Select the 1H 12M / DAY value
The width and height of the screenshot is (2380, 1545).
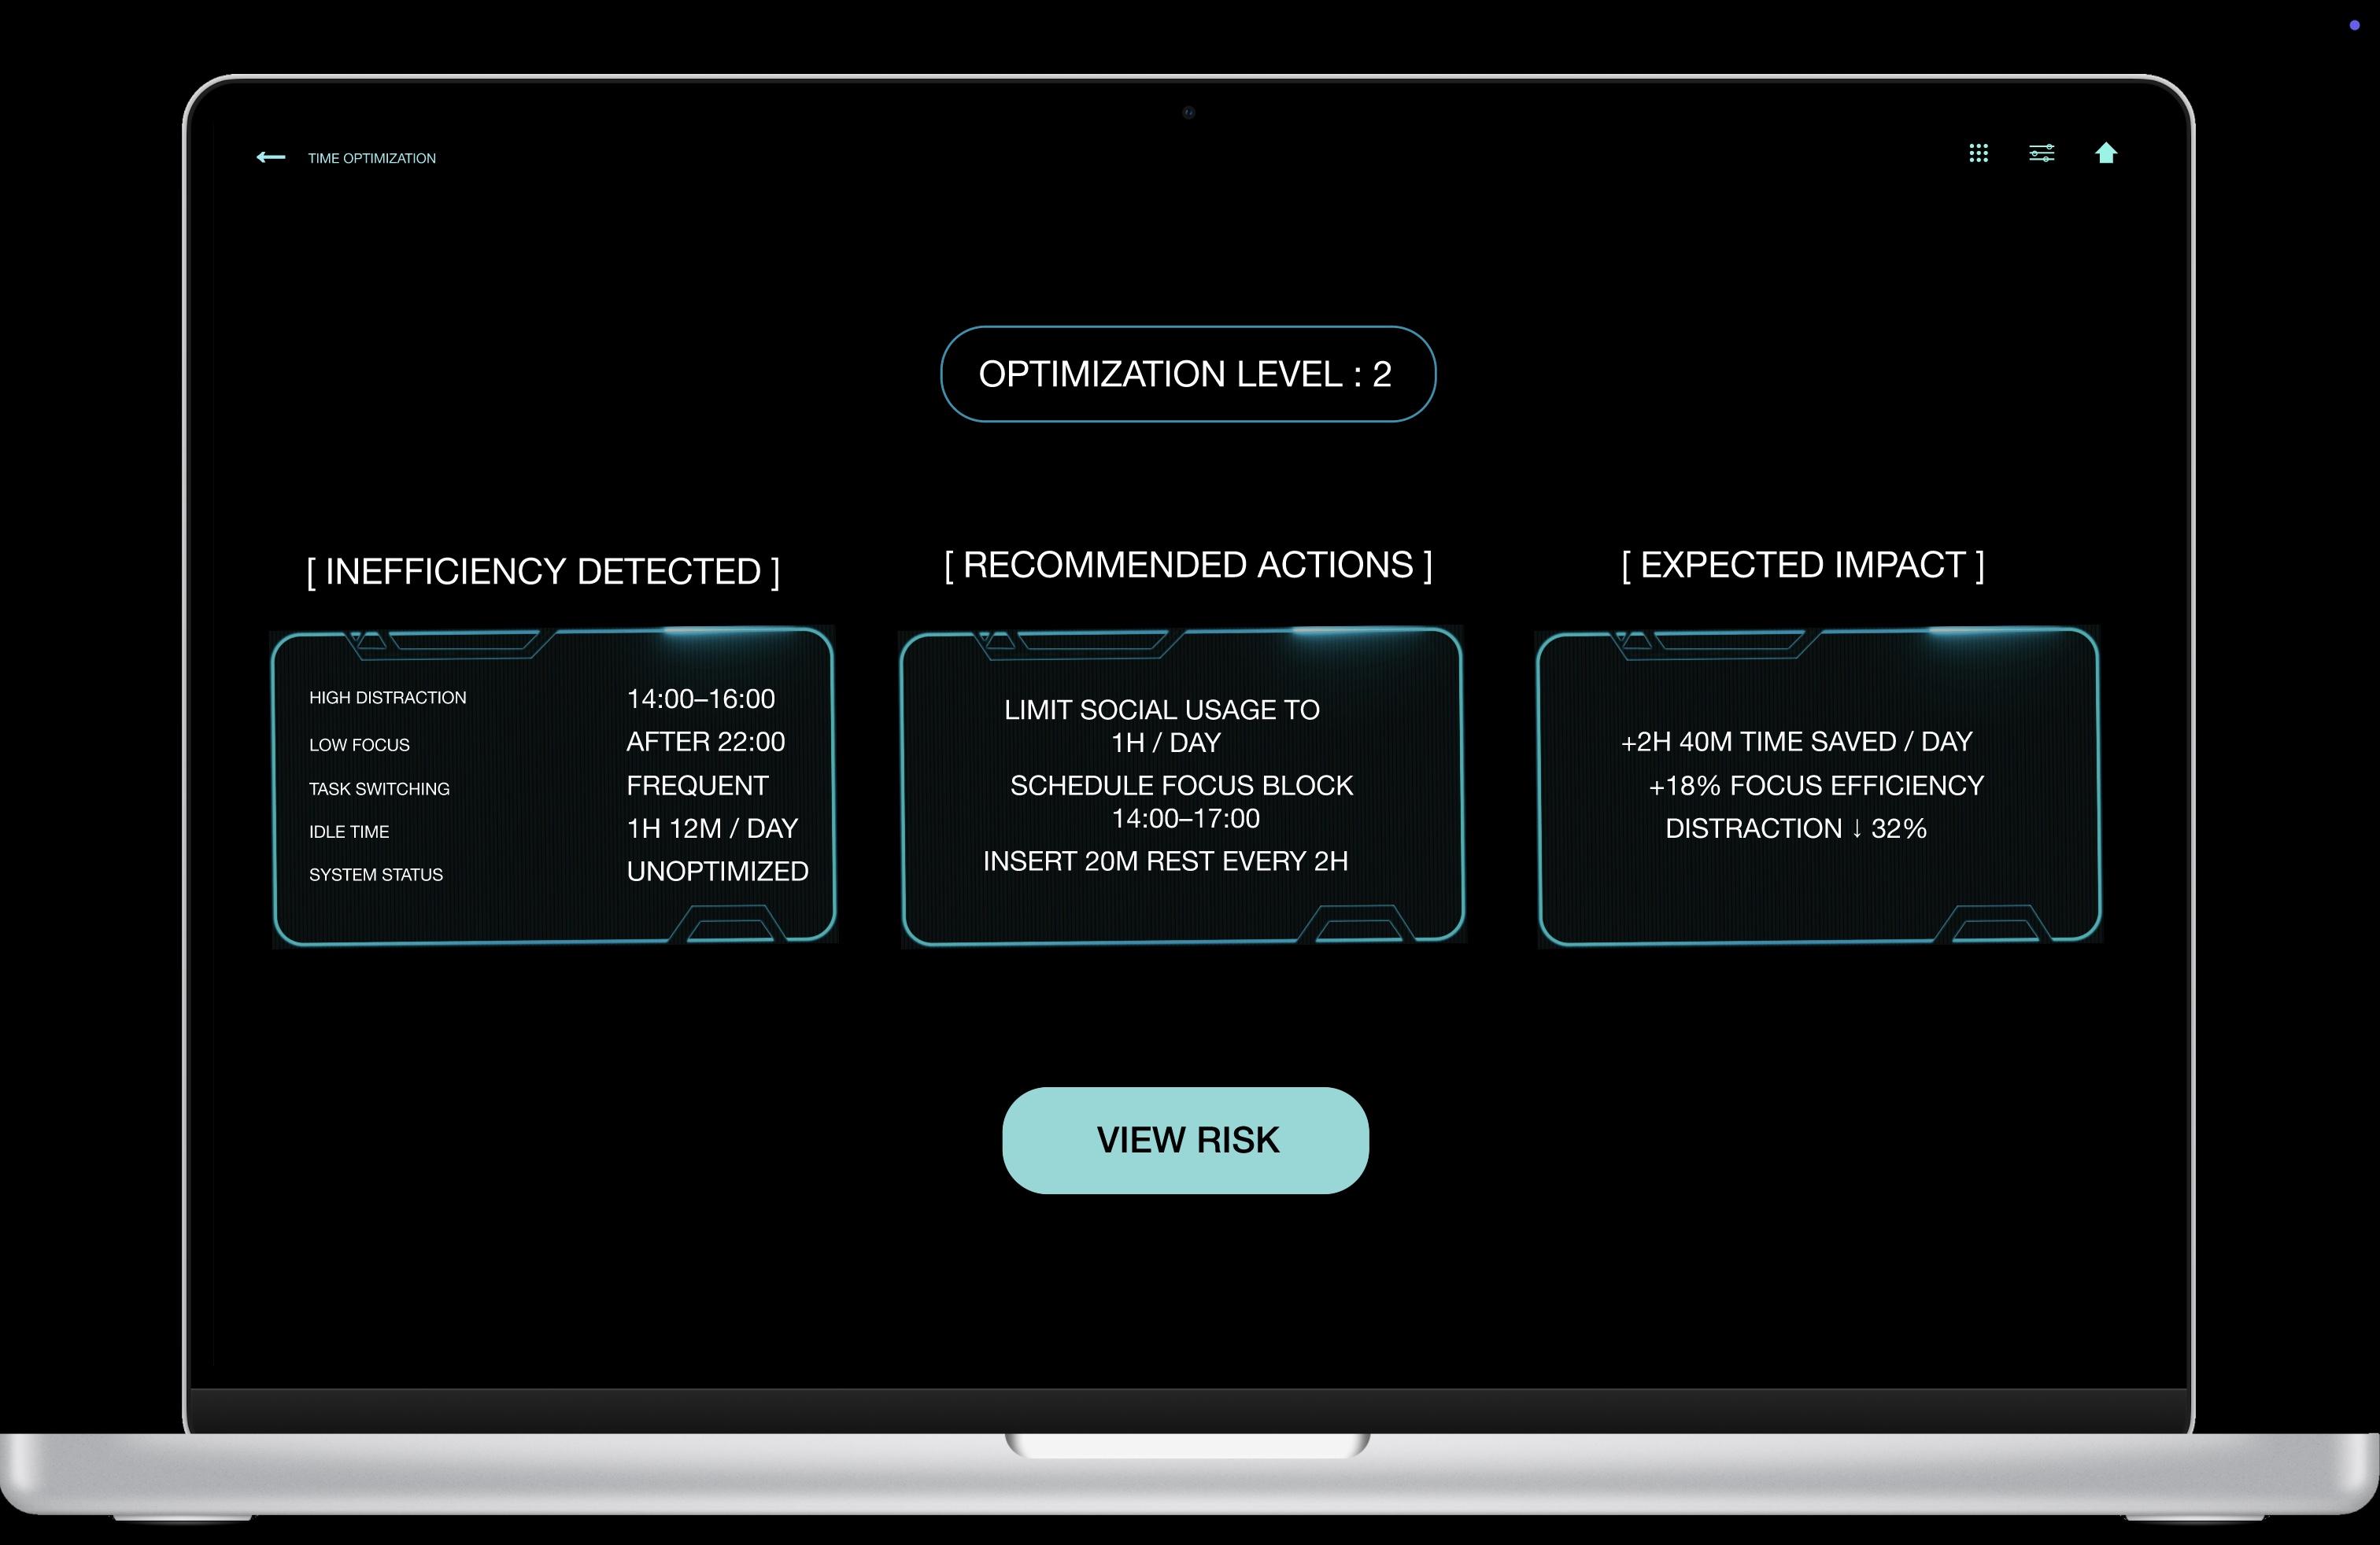(x=712, y=828)
